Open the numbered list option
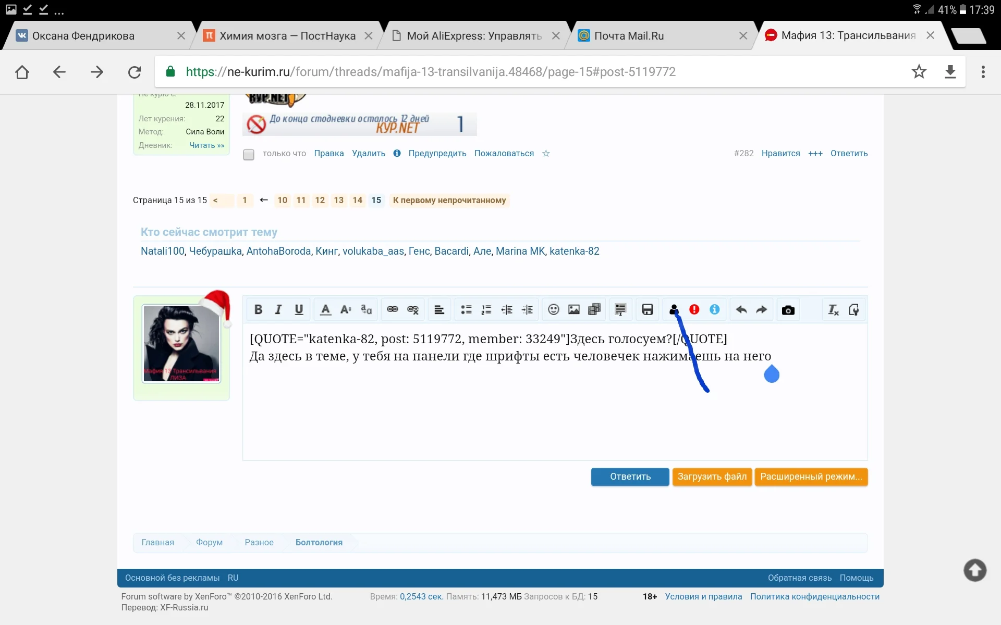 (486, 309)
